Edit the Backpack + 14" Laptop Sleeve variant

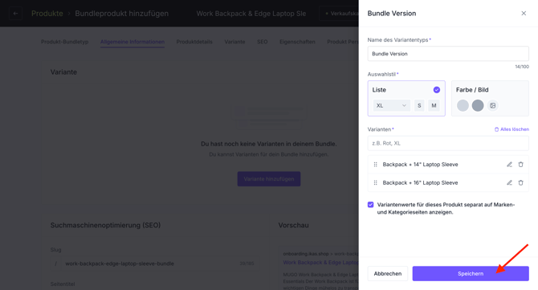pyautogui.click(x=510, y=165)
